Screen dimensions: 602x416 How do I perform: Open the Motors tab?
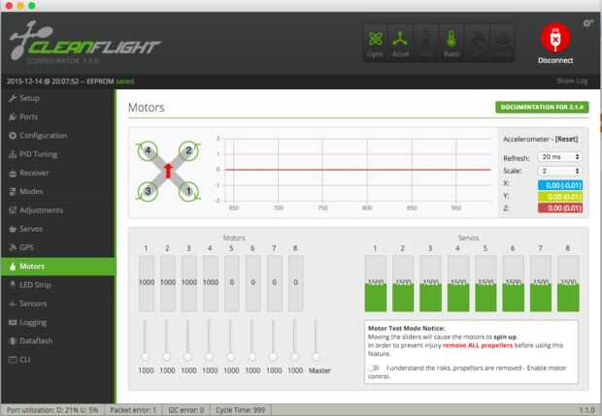[x=58, y=267]
